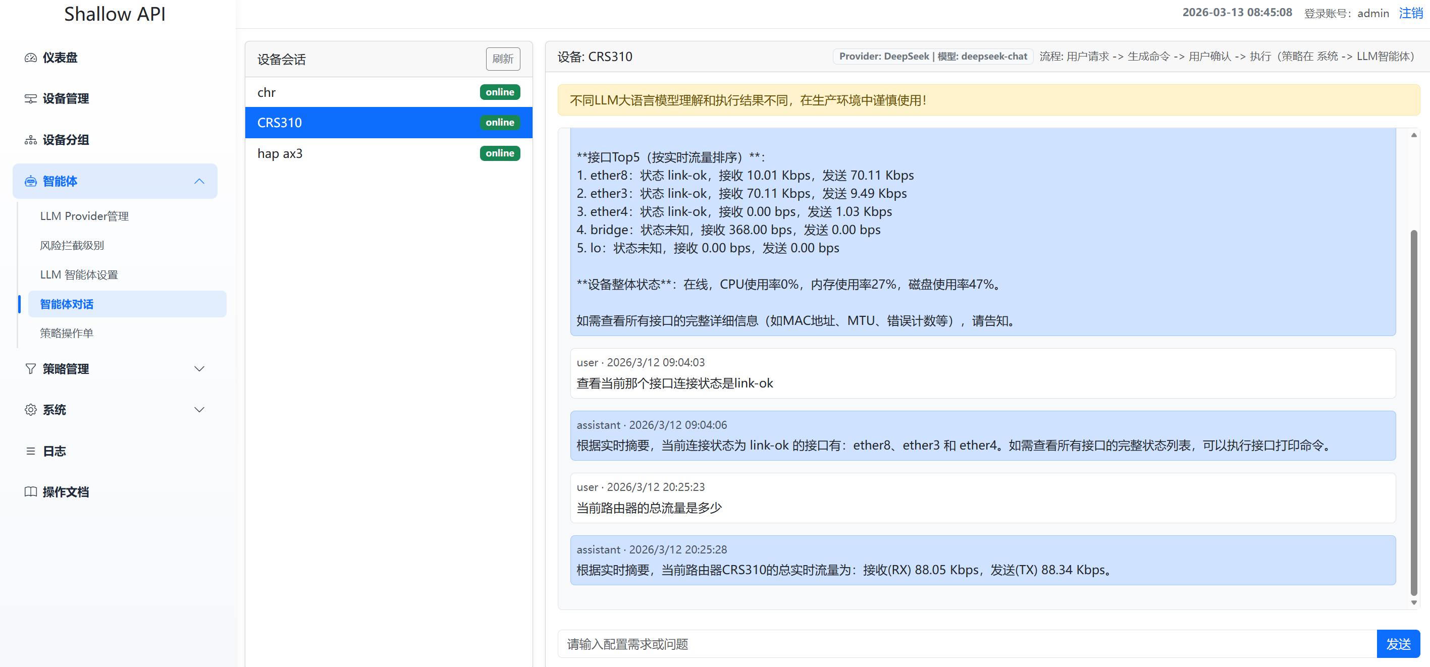Viewport: 1430px width, 667px height.
Task: Click the policy management funnel icon
Action: (x=30, y=368)
